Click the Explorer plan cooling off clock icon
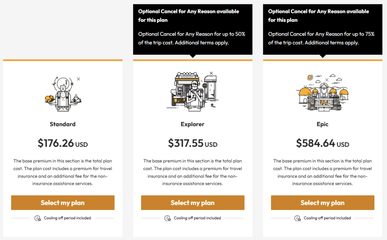The height and width of the screenshot is (240, 387). click(168, 218)
